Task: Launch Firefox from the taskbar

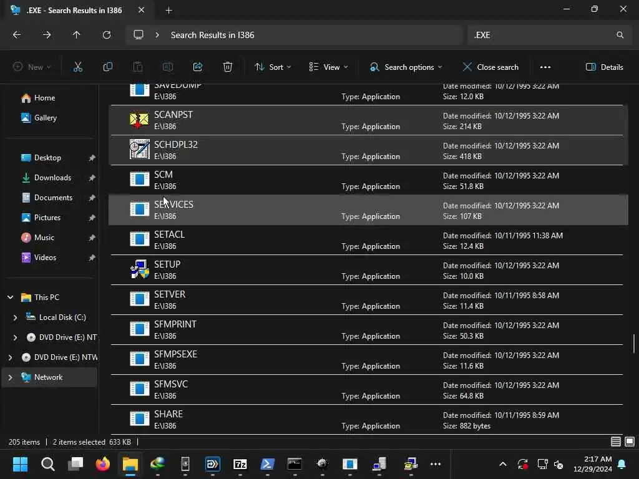Action: (103, 464)
